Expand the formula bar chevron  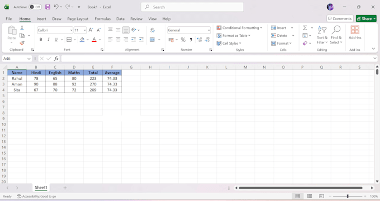[374, 59]
